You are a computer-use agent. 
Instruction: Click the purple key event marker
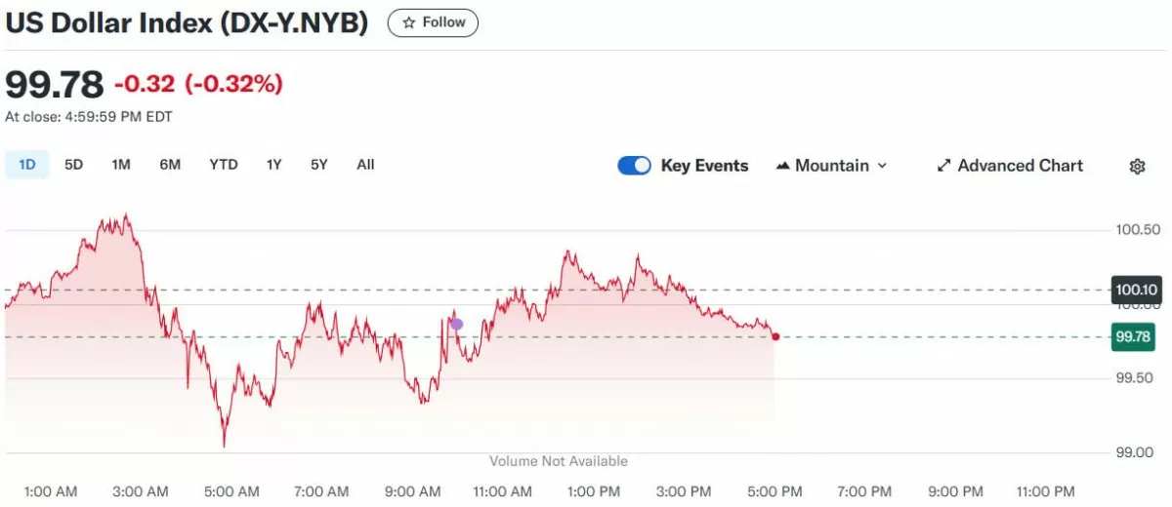457,324
